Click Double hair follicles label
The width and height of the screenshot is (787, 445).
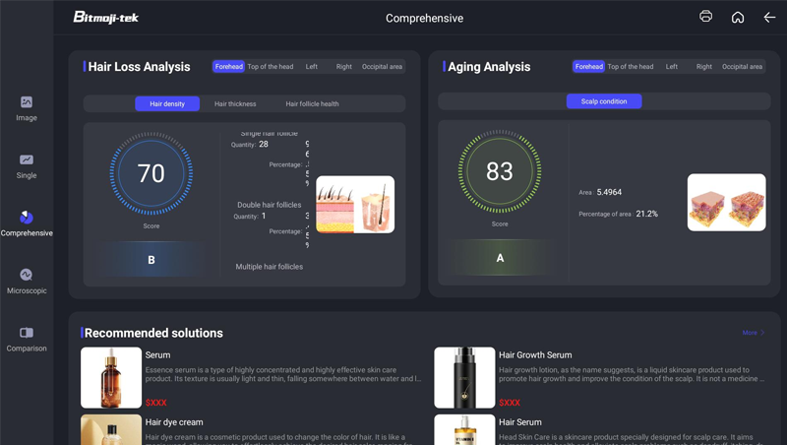tap(269, 205)
